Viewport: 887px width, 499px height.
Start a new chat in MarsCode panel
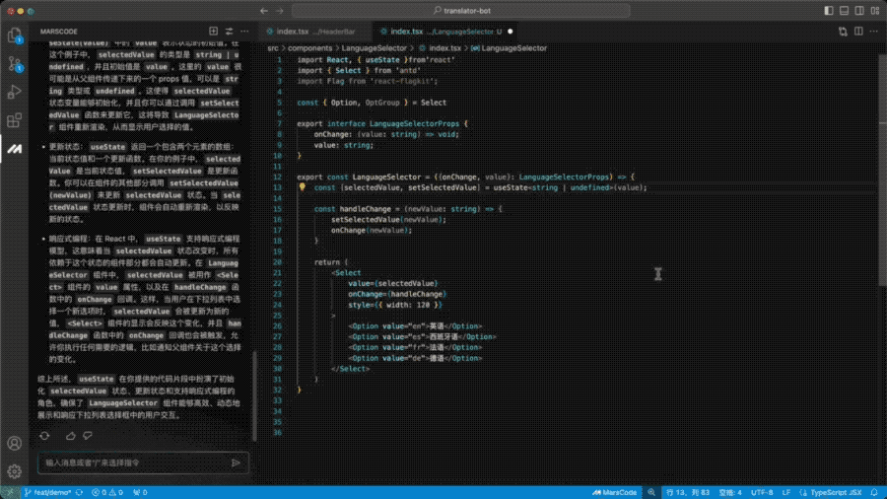213,32
